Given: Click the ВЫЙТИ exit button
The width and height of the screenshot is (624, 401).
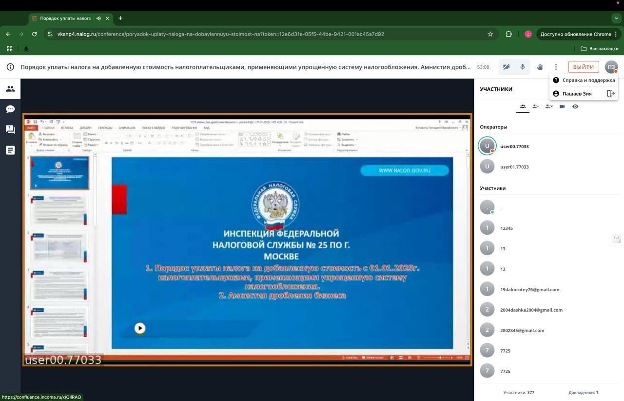Looking at the screenshot, I should 584,67.
